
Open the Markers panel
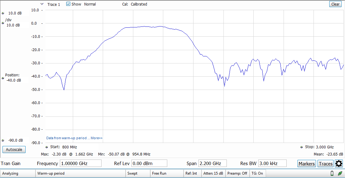pos(306,164)
